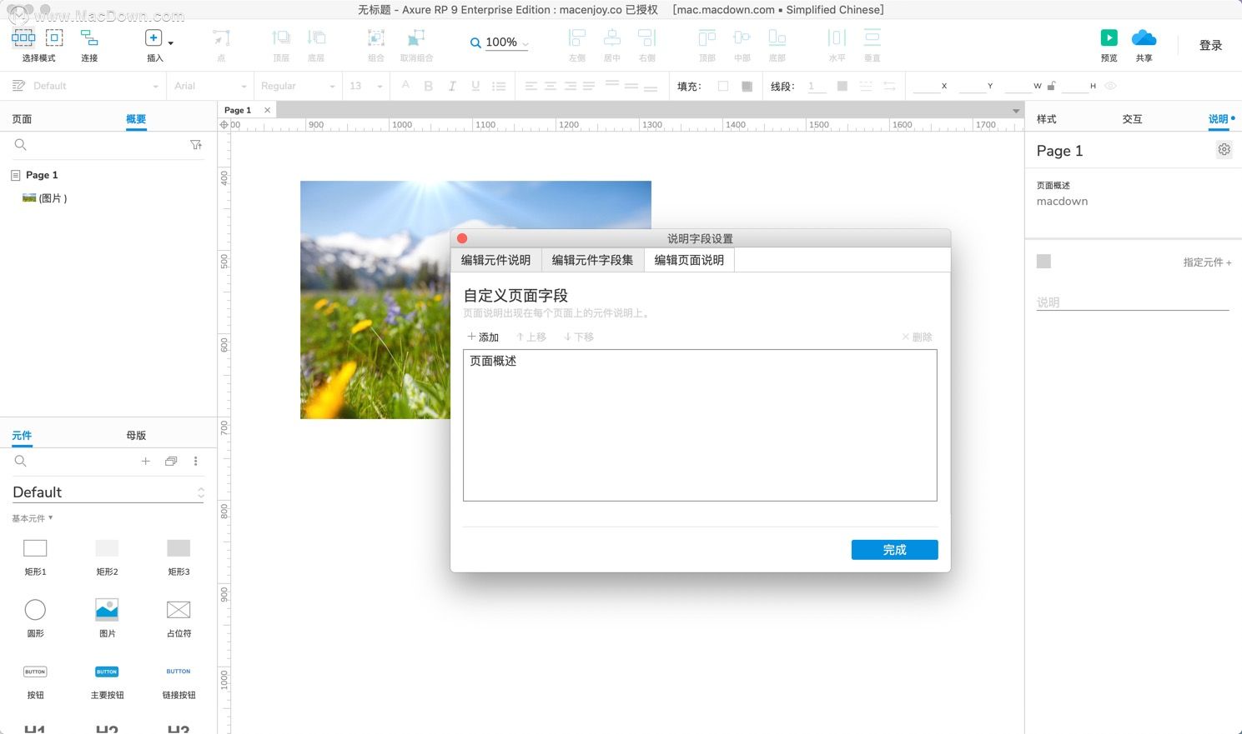
Task: Toggle underline formatting
Action: [x=475, y=86]
